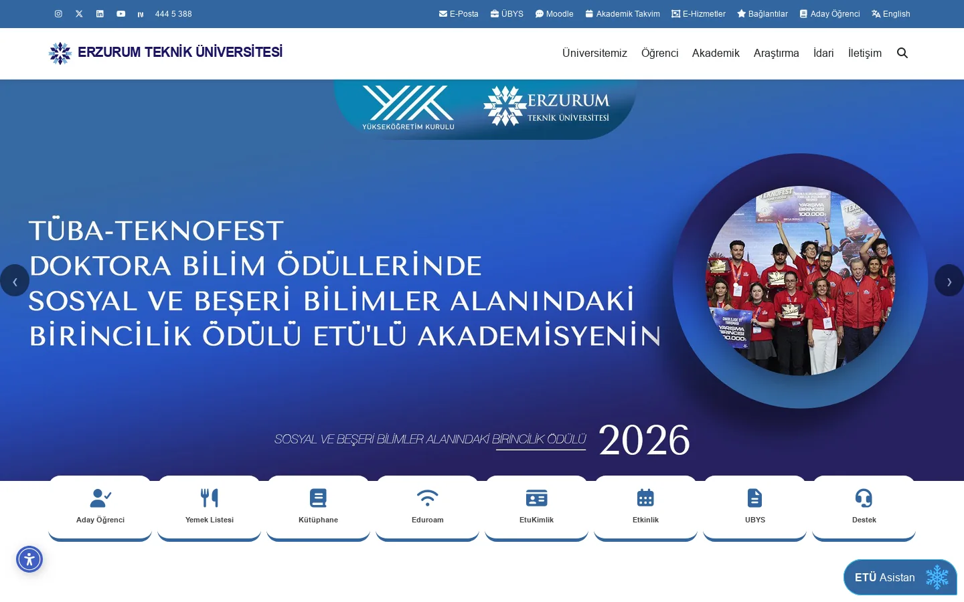Open the E-Posta link
Screen dimensions: 964x602
coord(459,14)
